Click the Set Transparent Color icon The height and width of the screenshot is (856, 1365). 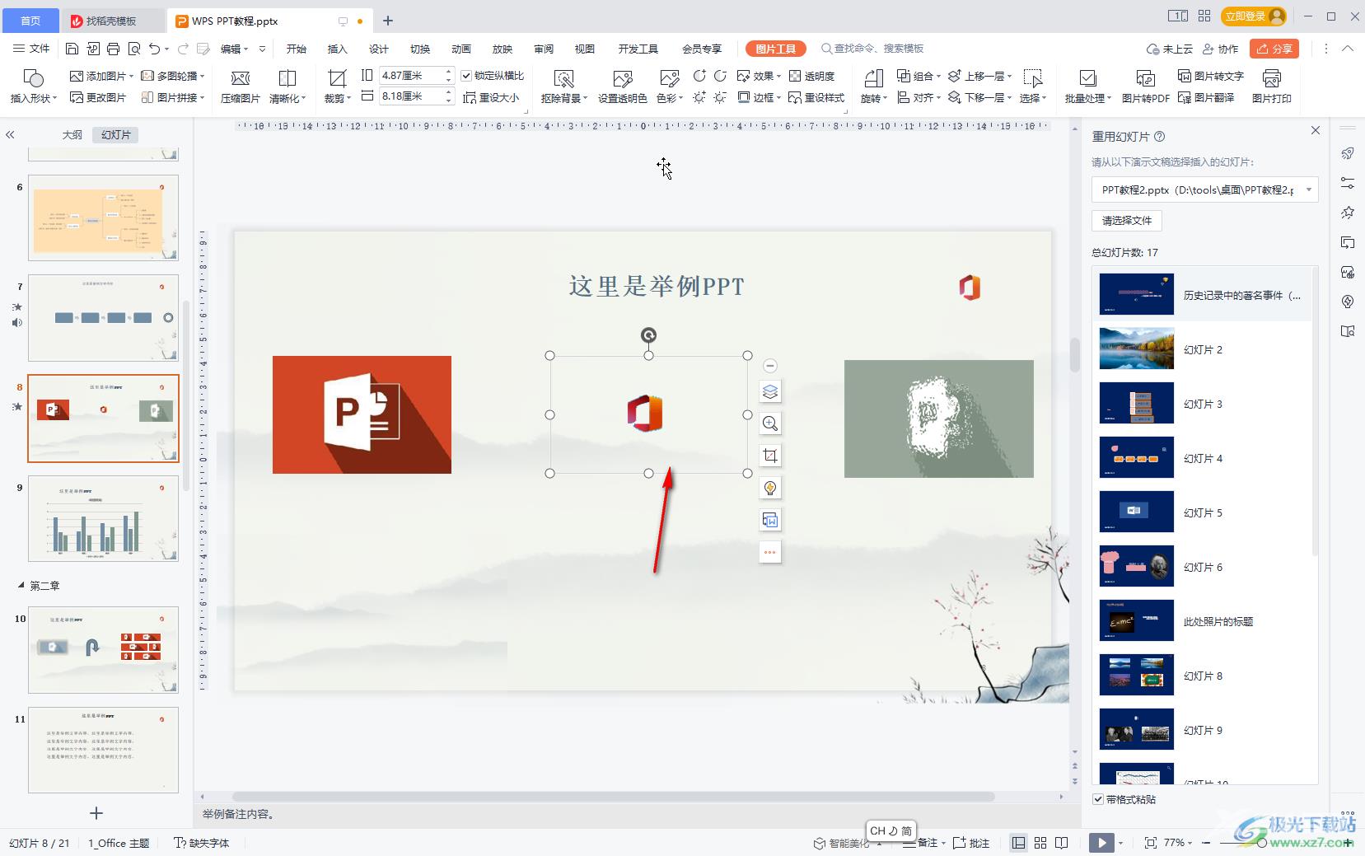[x=623, y=79]
